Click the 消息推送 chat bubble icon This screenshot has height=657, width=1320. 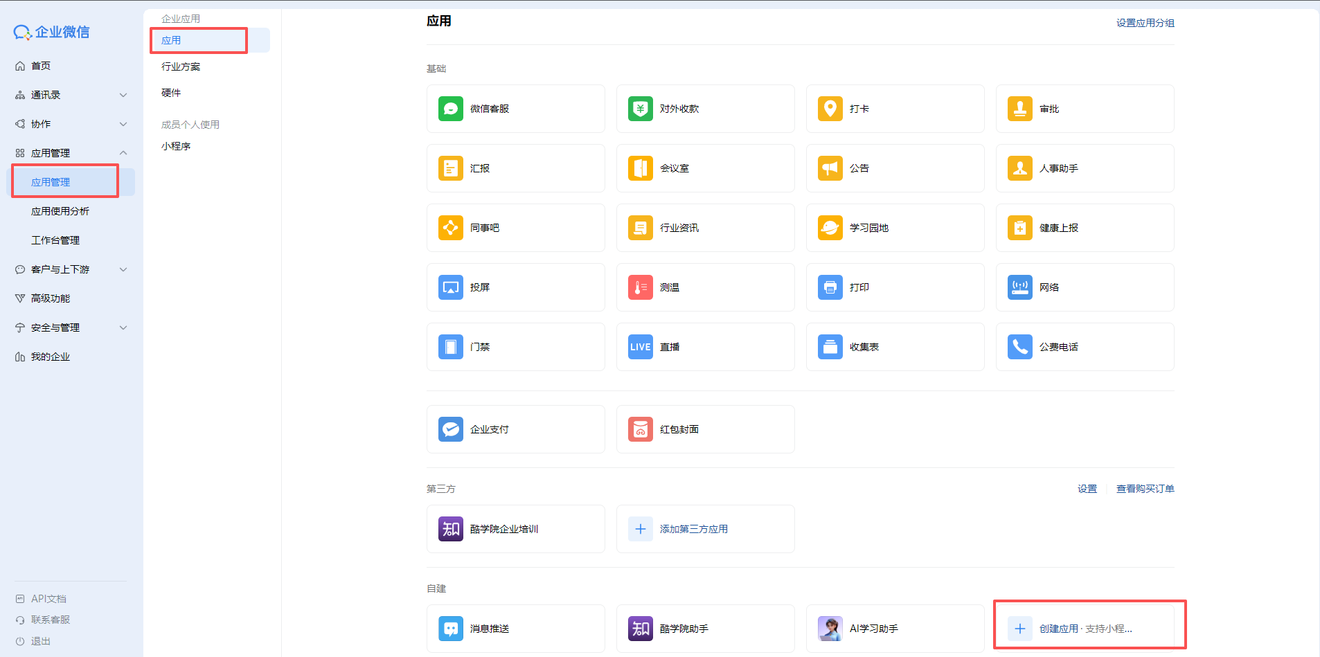[451, 629]
